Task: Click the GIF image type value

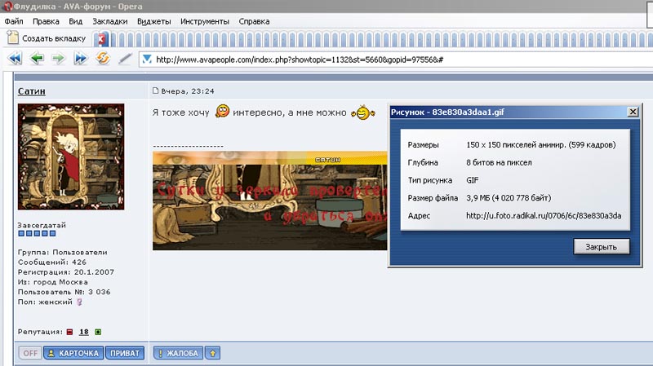Action: 473,180
